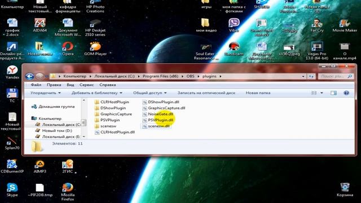Select the Opera desktop icon

[68, 49]
